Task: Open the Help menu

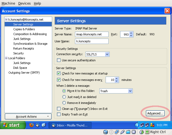Action: (x=37, y=3)
